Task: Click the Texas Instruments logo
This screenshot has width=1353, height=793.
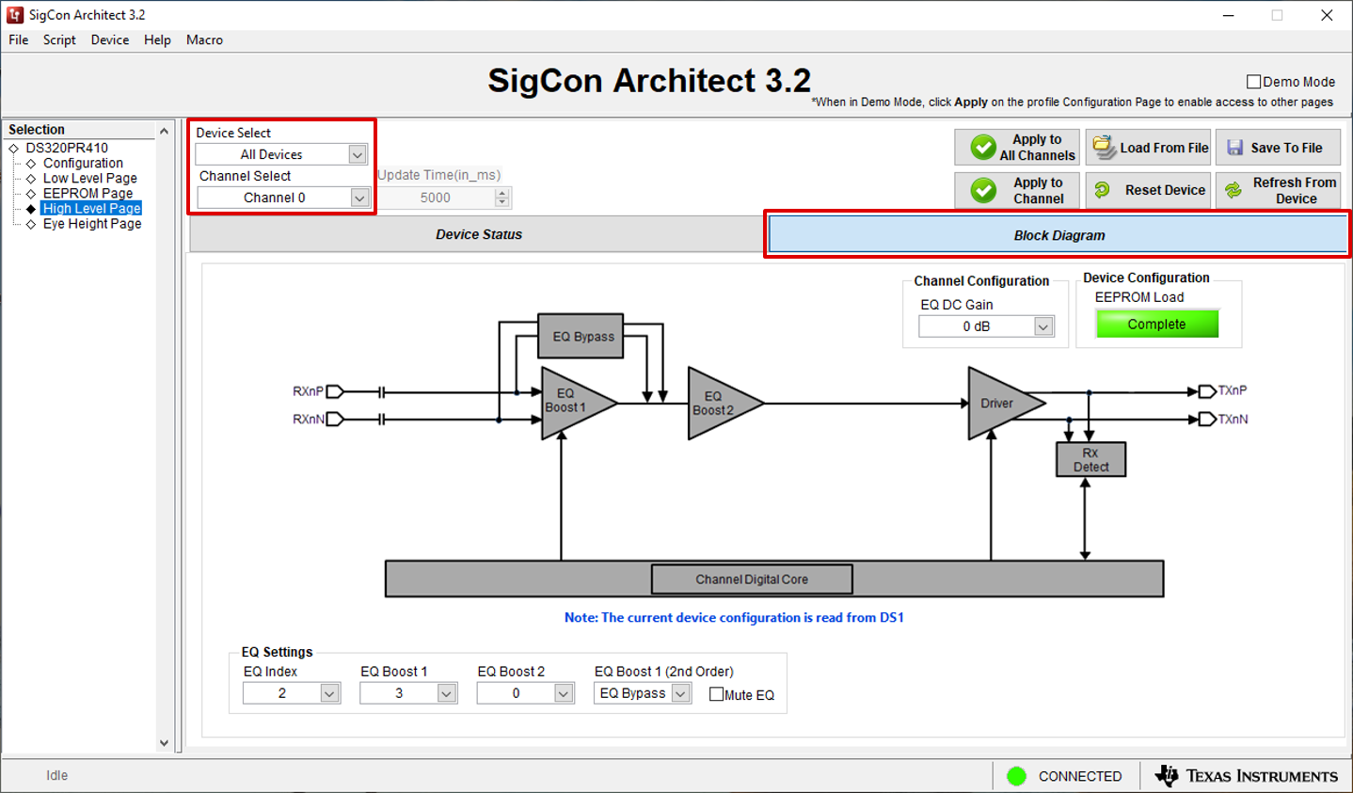Action: (x=1247, y=776)
